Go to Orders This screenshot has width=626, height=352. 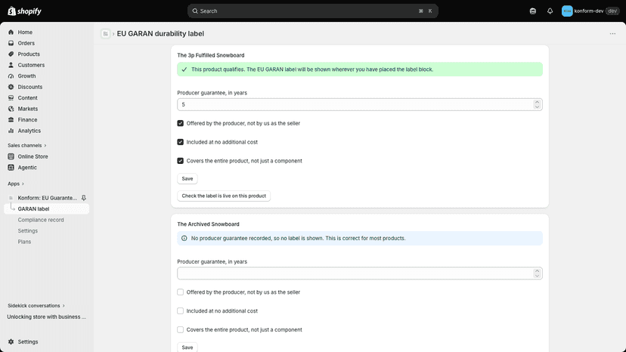[26, 43]
